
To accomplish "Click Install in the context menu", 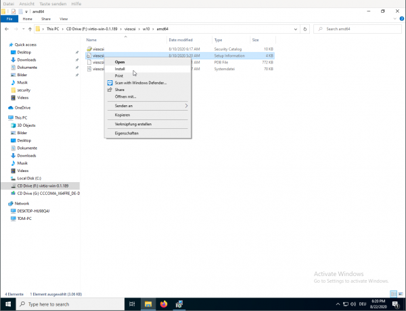I will (120, 69).
